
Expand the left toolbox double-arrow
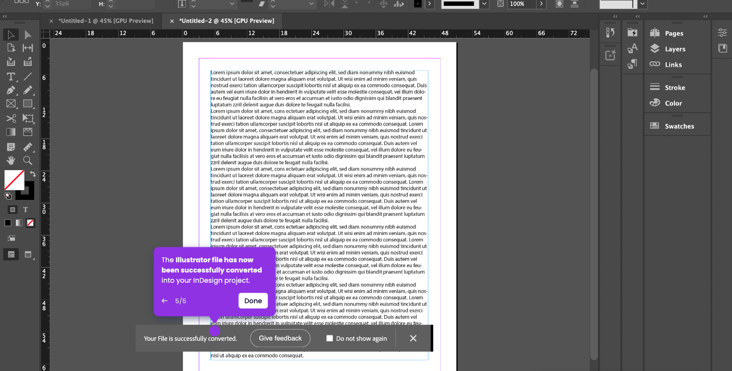point(5,17)
